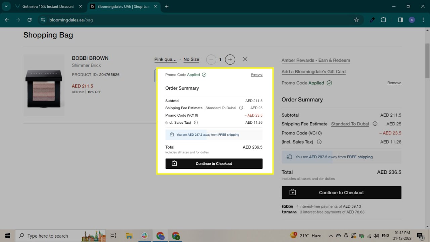This screenshot has height=242, width=430.
Task: Decrease the item quantity with the minus button
Action: pyautogui.click(x=211, y=59)
